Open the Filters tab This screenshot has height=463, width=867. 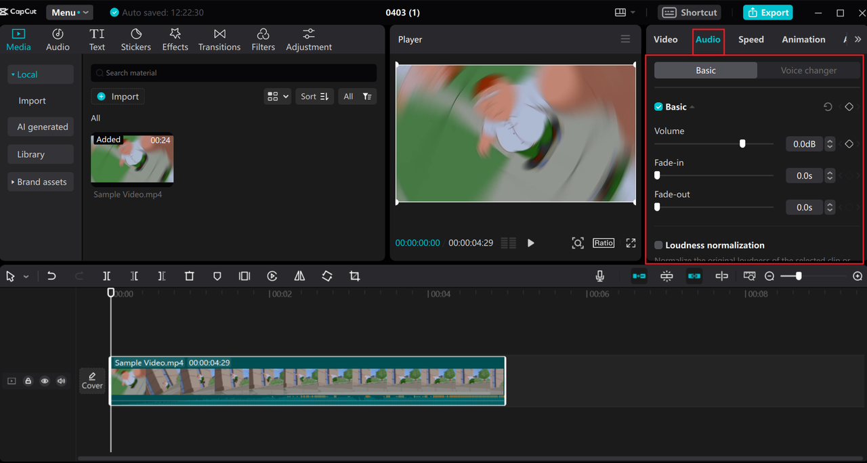click(x=263, y=40)
